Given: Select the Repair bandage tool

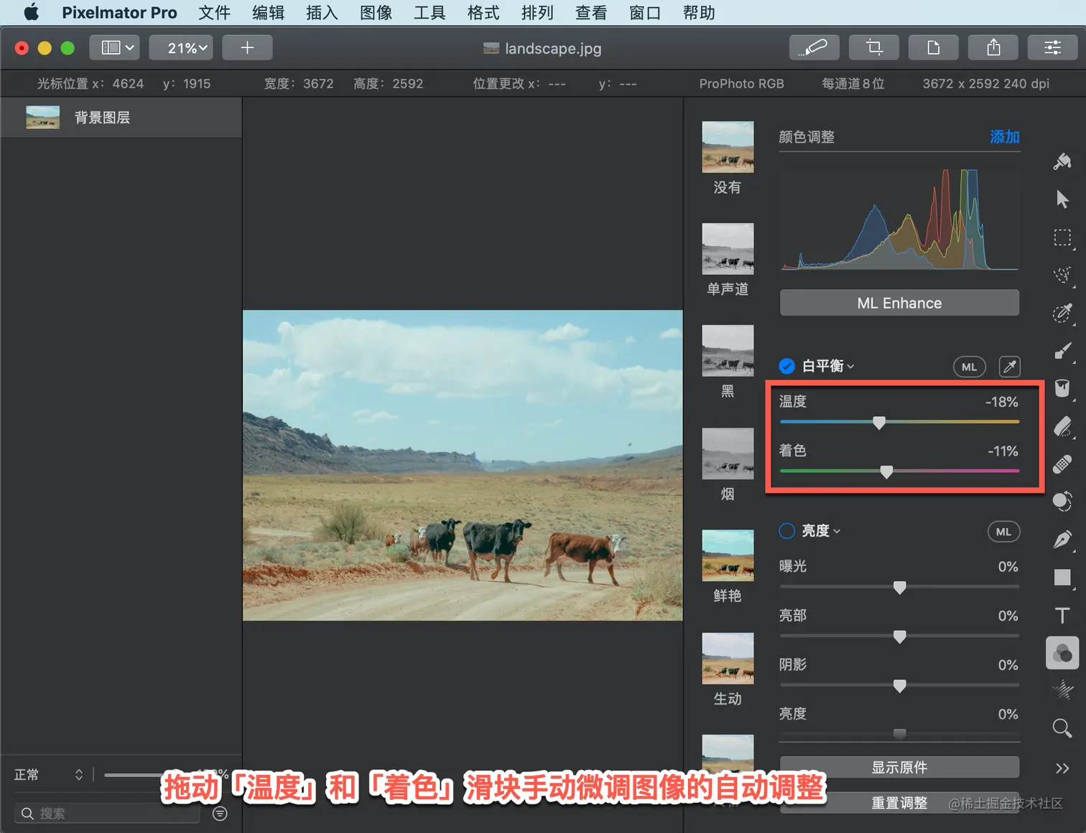Looking at the screenshot, I should tap(1062, 464).
